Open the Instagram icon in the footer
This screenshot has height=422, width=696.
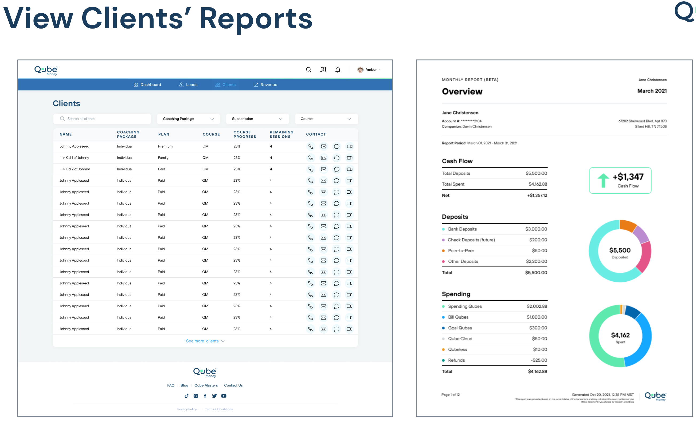(196, 396)
